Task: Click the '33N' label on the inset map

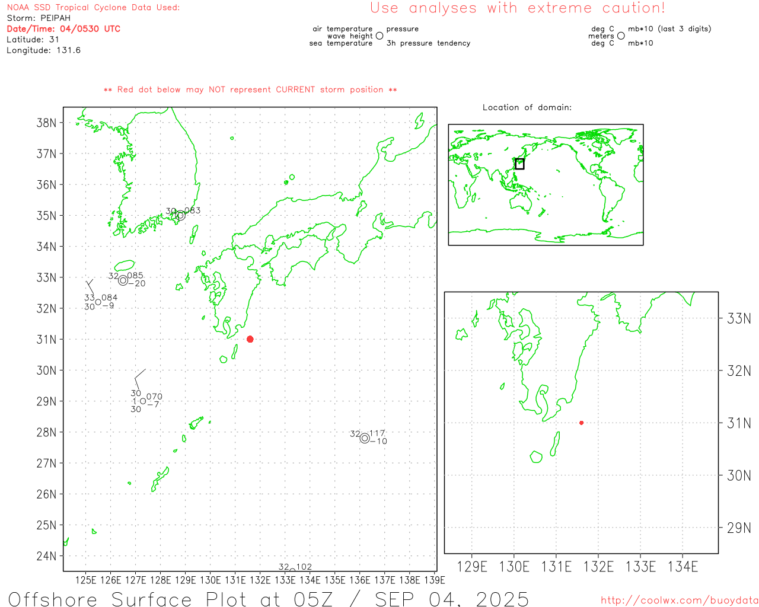Action: [x=739, y=319]
